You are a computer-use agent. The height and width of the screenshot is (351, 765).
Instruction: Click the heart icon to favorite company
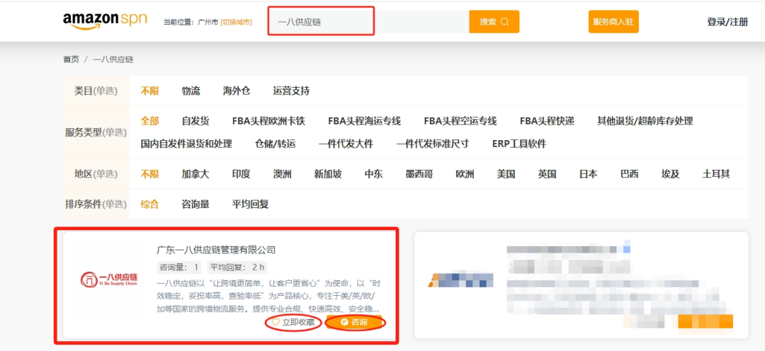(x=275, y=322)
